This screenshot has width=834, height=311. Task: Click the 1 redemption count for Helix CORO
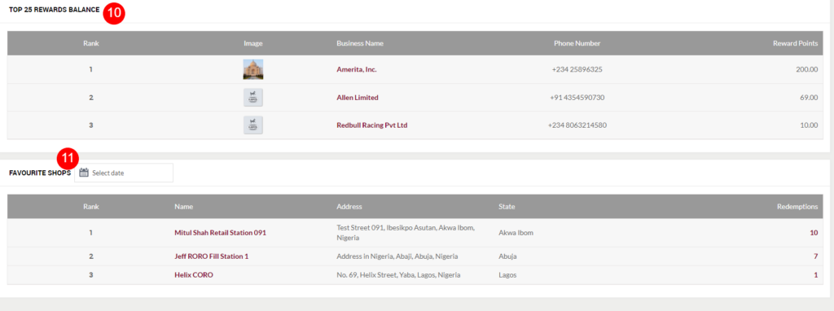tap(816, 275)
